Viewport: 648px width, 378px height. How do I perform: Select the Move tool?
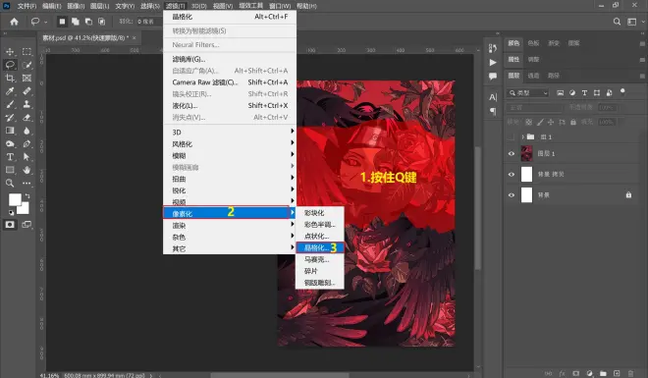point(10,52)
